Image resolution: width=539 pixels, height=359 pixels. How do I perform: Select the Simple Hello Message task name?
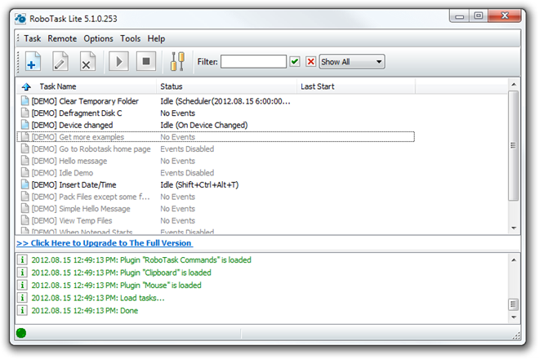[x=81, y=209]
